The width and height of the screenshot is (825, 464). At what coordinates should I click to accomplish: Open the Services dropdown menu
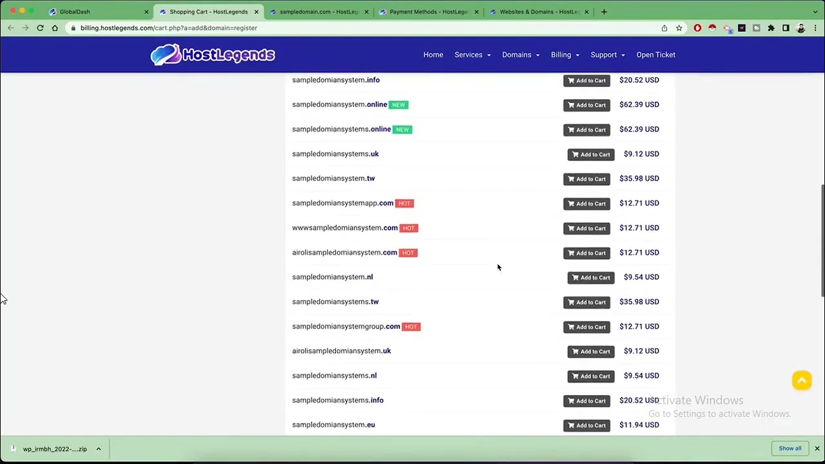coord(472,55)
